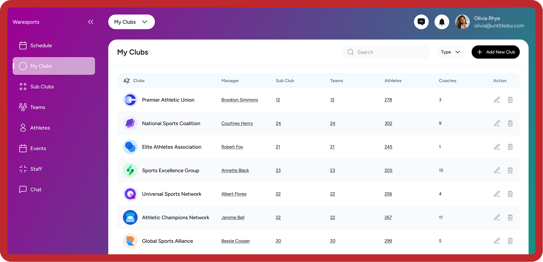Go to Schedule in the sidebar
Viewport: 543px width, 262px height.
click(x=41, y=46)
